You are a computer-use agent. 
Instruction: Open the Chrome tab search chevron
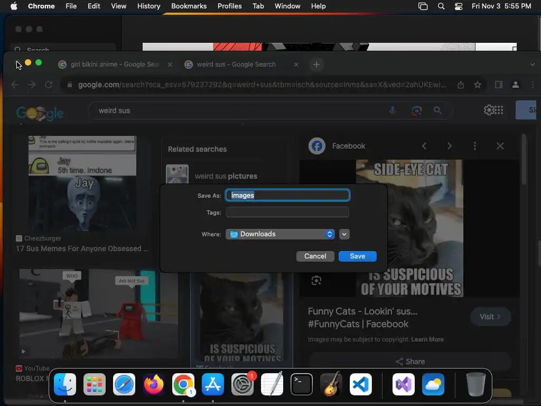(533, 64)
